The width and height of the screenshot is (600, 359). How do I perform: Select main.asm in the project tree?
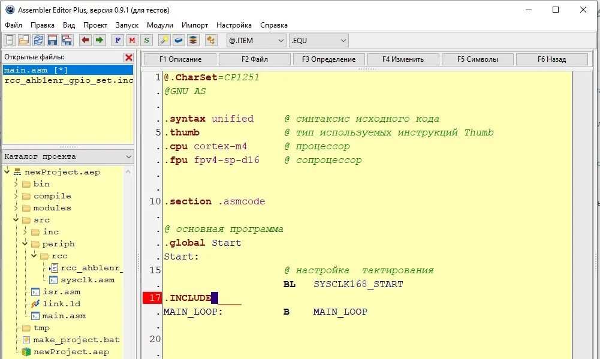tap(64, 316)
